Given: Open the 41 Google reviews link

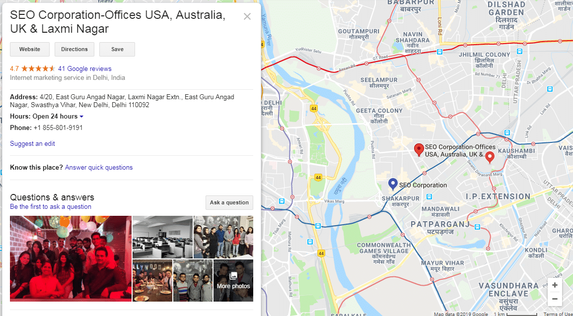Looking at the screenshot, I should coord(85,68).
